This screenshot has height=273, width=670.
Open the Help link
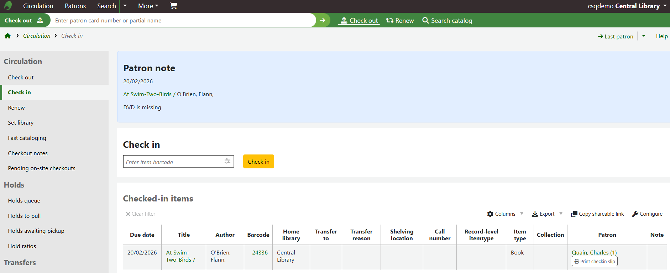click(662, 36)
